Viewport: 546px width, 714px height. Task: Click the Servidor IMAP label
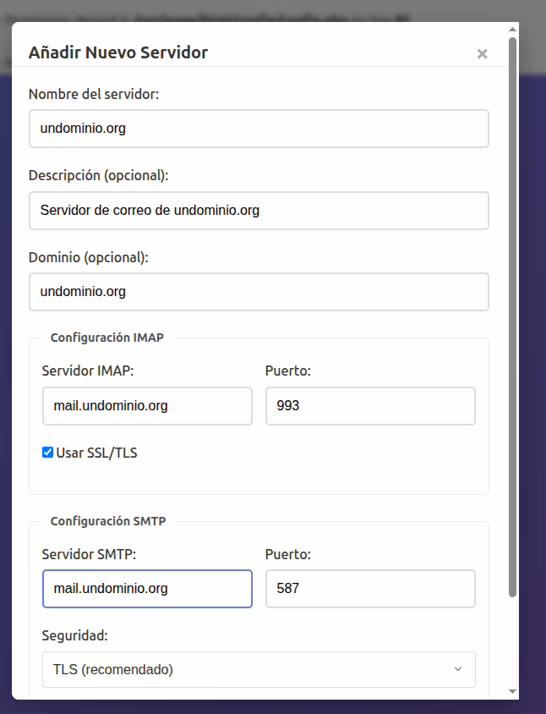point(88,371)
